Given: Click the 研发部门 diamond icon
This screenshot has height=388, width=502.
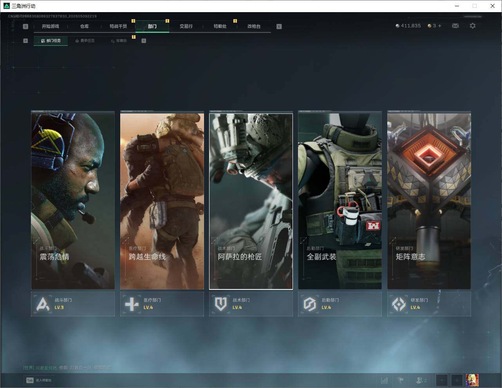Looking at the screenshot, I should (399, 304).
